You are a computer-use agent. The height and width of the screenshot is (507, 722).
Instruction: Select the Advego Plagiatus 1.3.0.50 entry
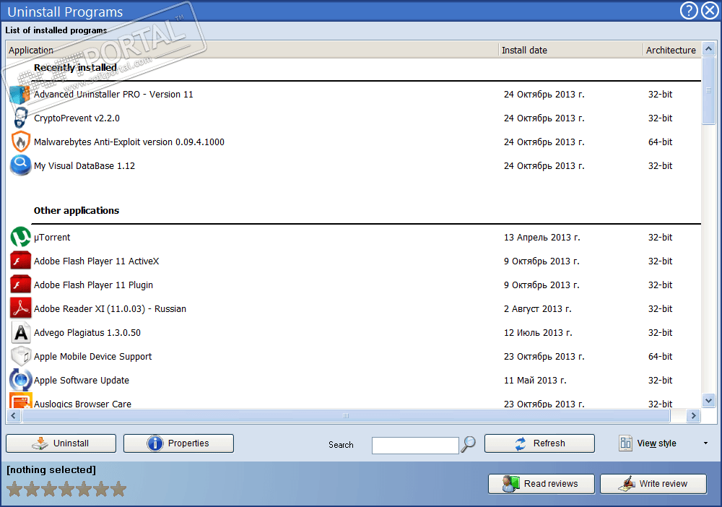click(x=354, y=332)
